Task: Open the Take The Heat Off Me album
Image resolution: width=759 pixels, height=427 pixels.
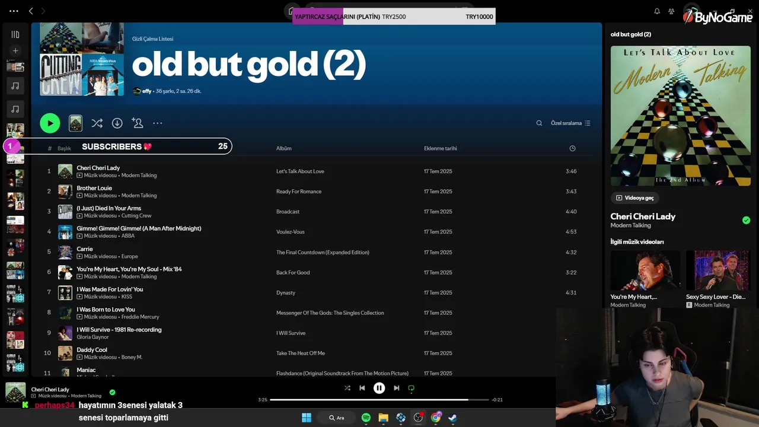Action: pyautogui.click(x=301, y=353)
